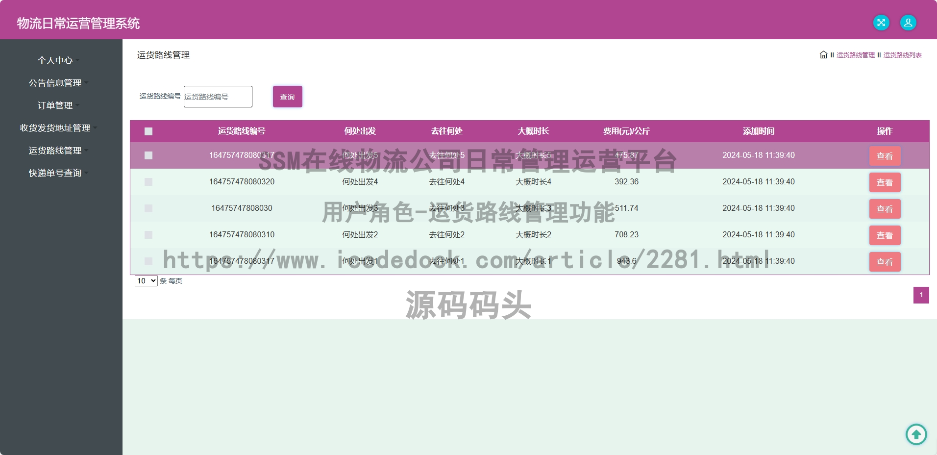This screenshot has height=455, width=937.
Task: Check the row with 何处出发1
Action: pos(148,261)
